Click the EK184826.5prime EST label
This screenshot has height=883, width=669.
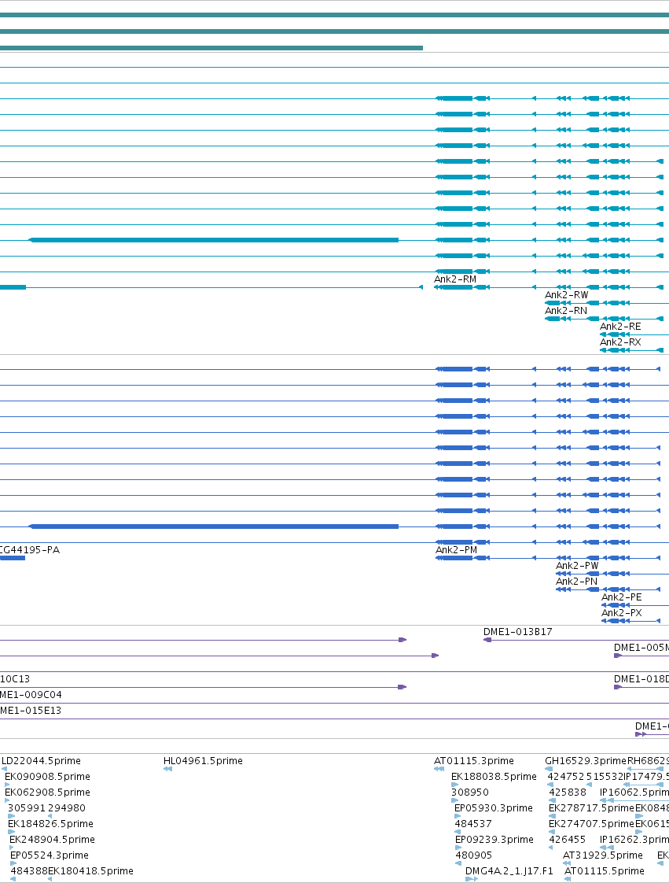coord(50,824)
